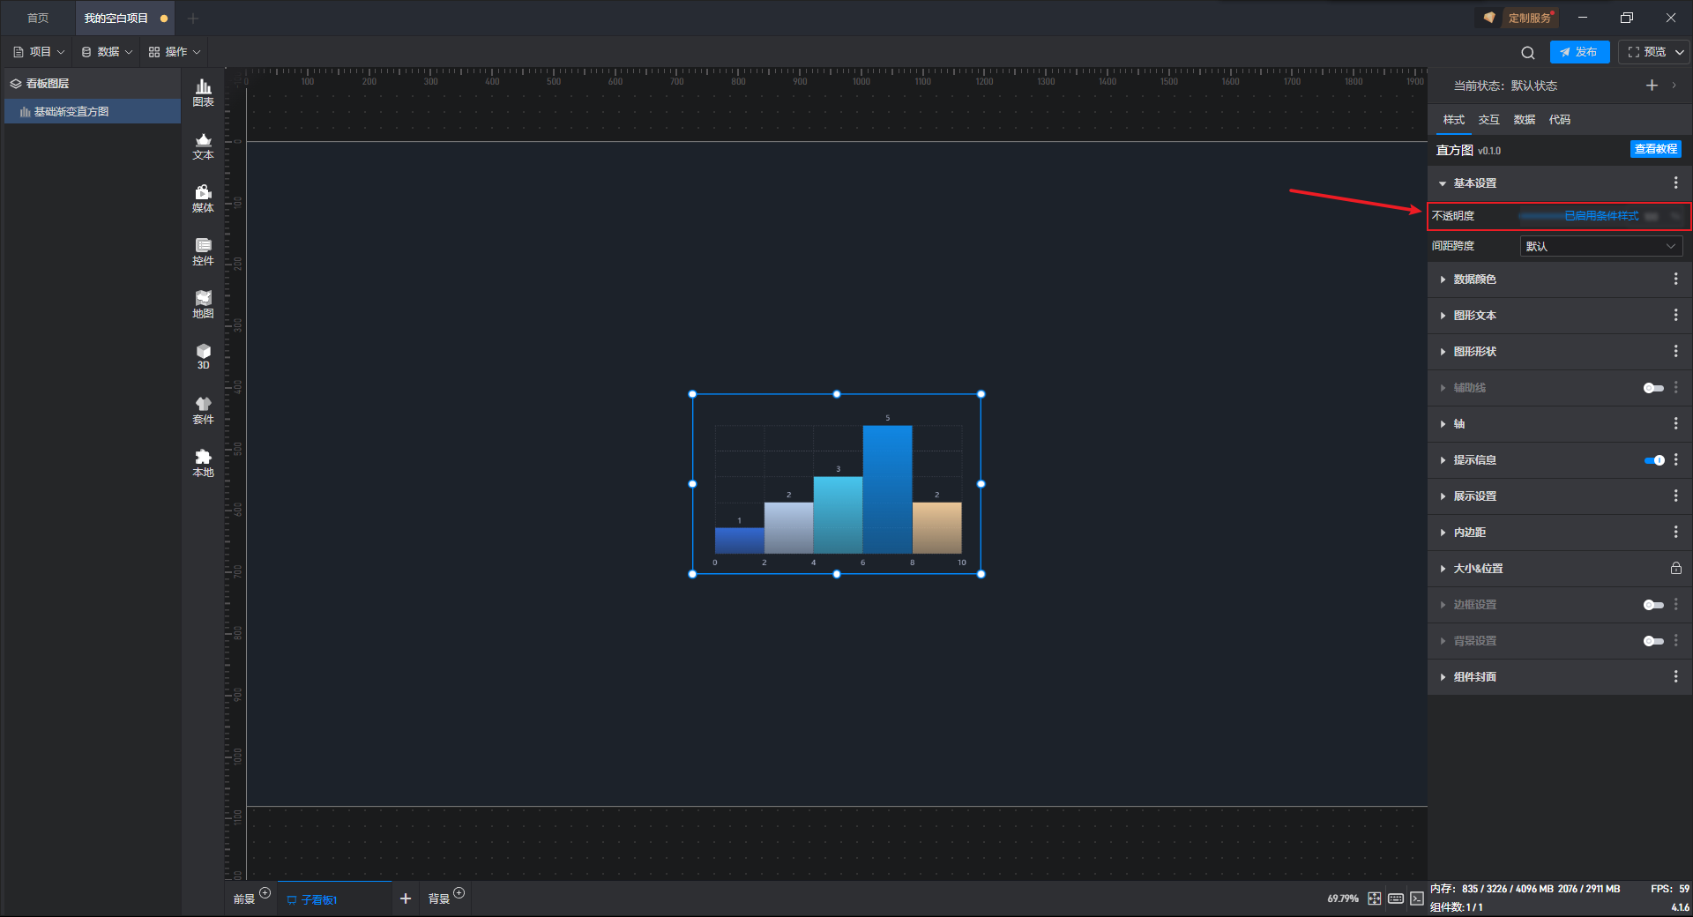Click the plus icon to add state

(x=1652, y=86)
